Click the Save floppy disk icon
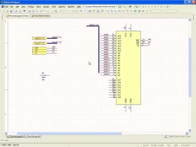The image size is (196, 147). (11, 11)
